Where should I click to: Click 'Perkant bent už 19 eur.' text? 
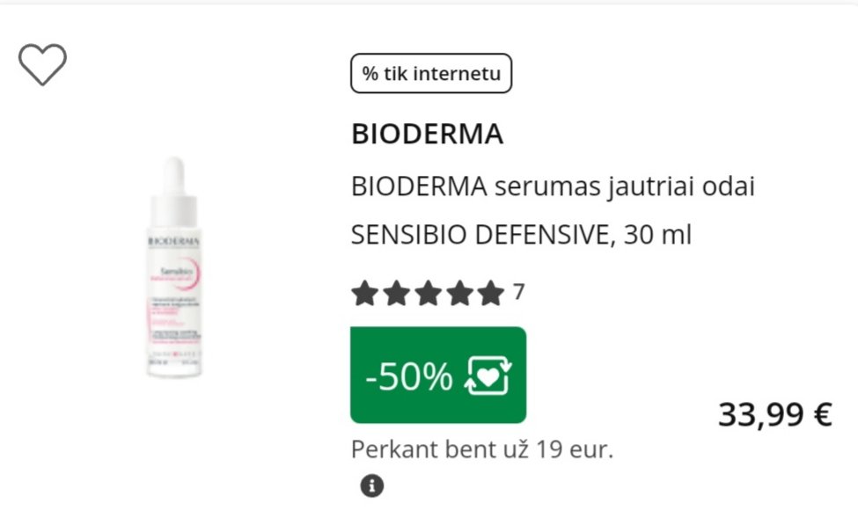coord(482,449)
